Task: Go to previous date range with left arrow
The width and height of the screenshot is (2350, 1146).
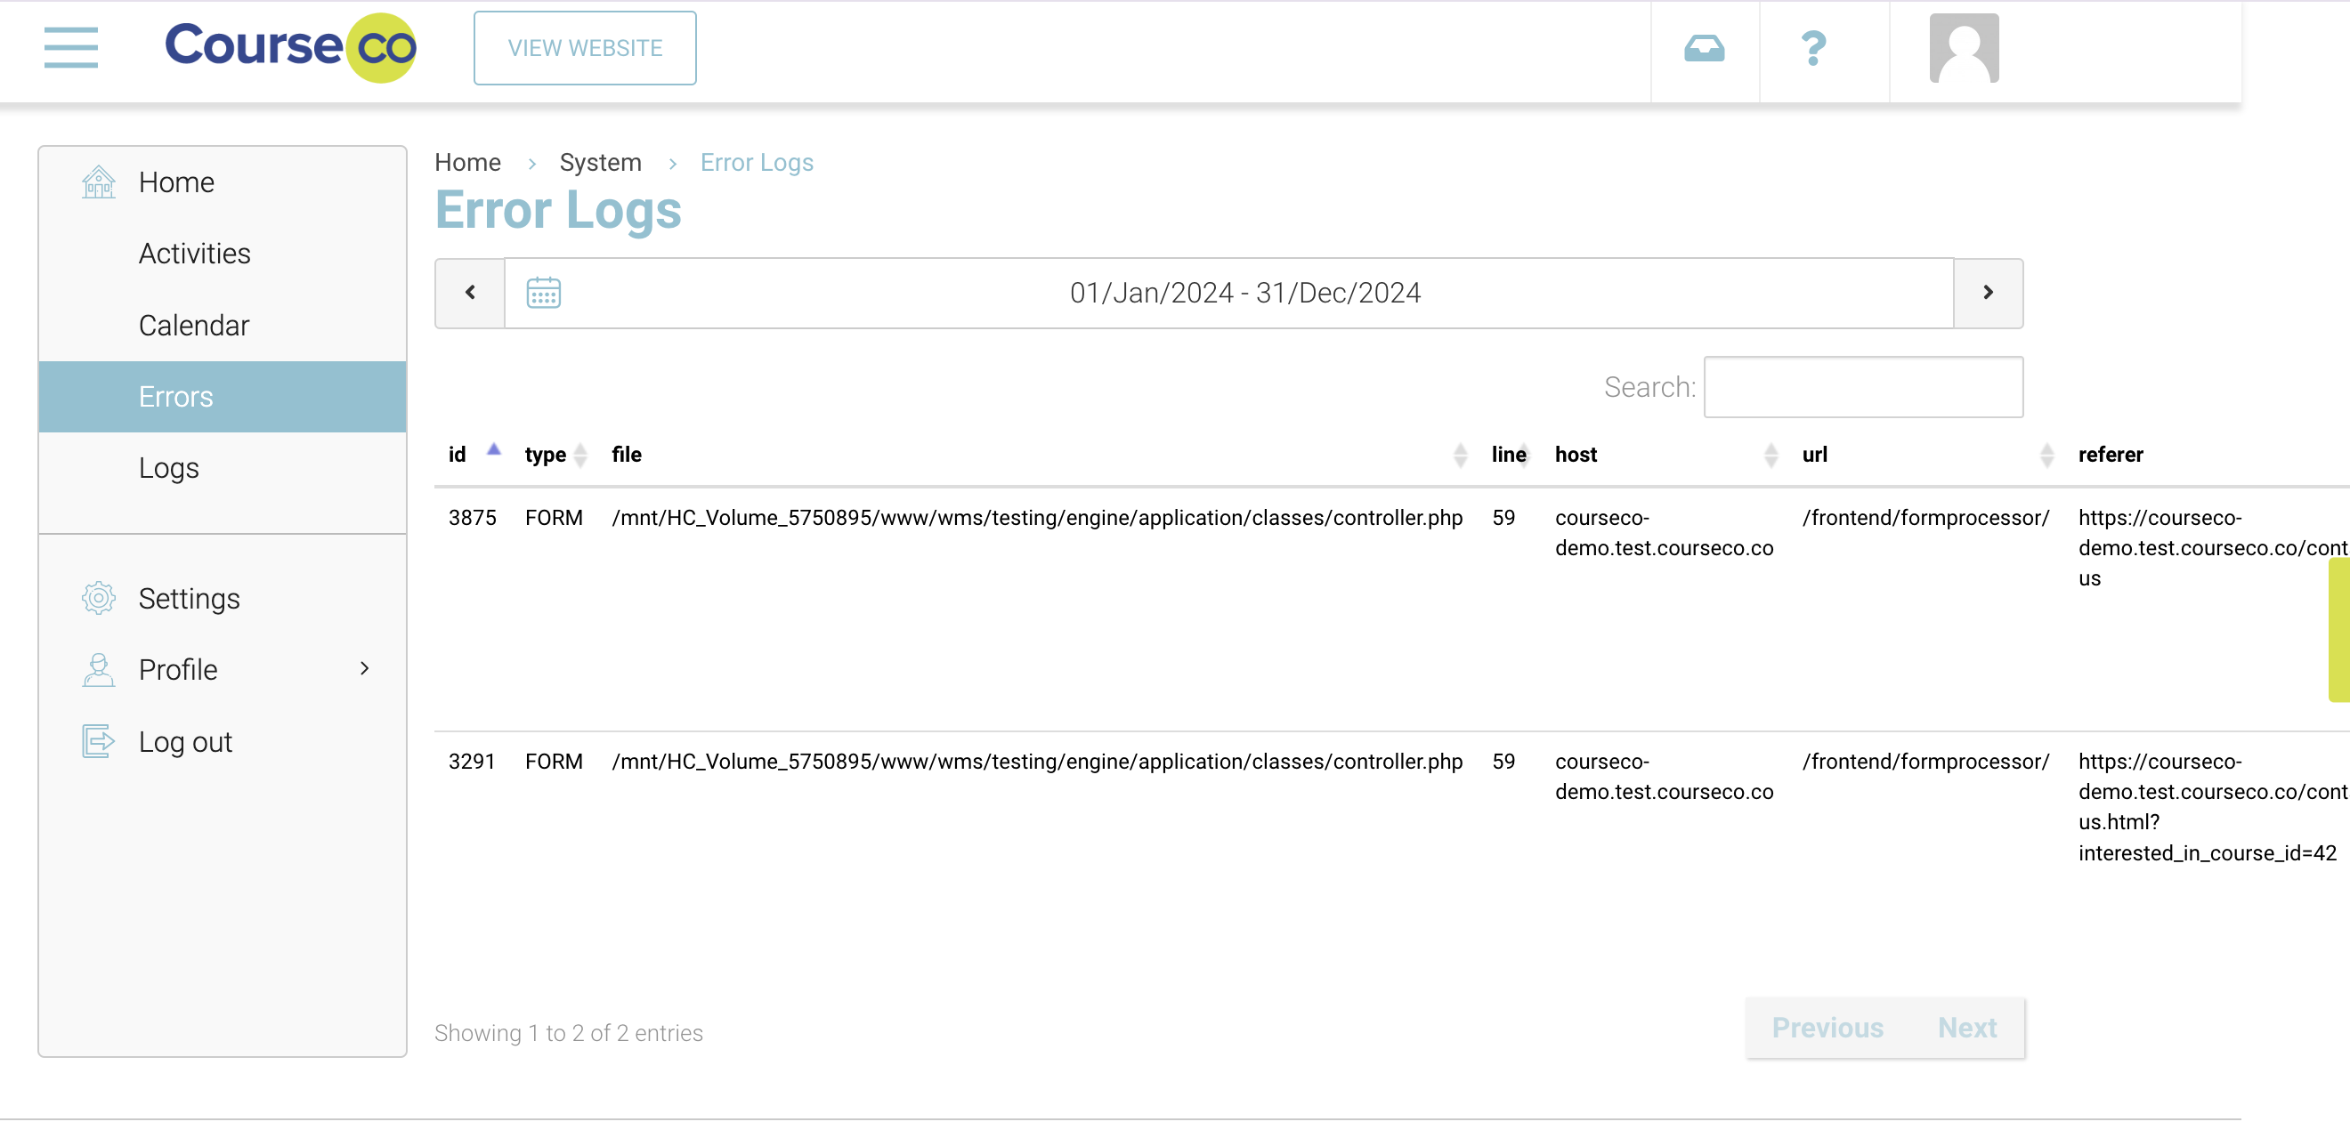Action: [x=469, y=293]
